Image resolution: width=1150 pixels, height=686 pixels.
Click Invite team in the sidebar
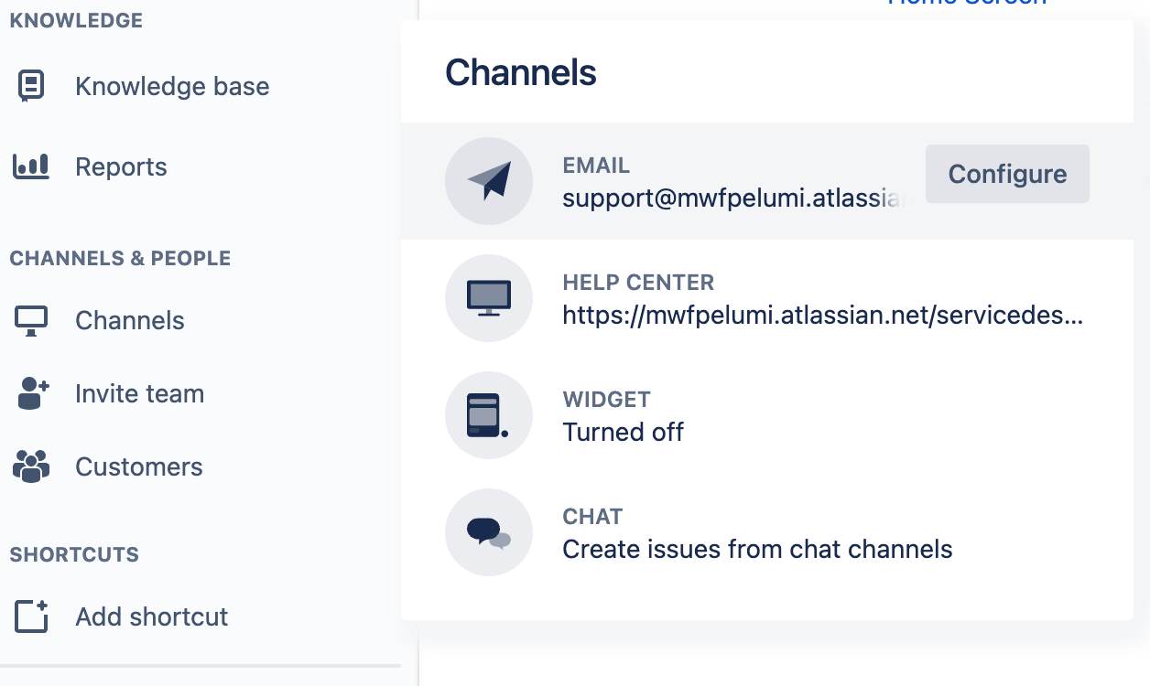point(139,392)
